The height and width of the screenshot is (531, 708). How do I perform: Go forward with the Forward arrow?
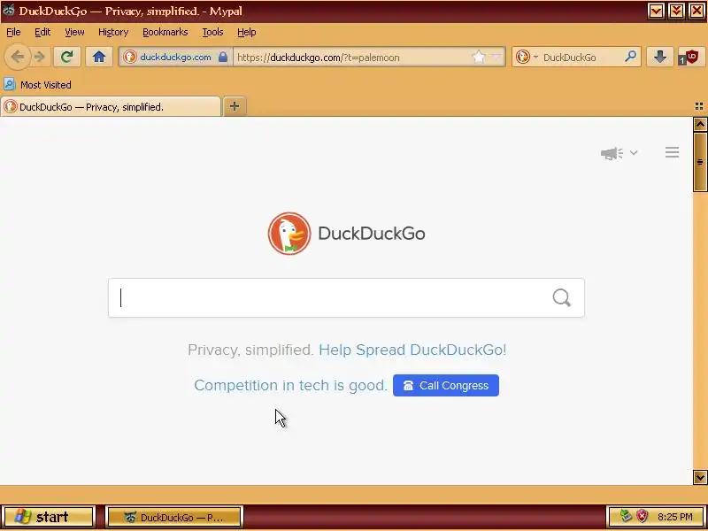pos(40,57)
